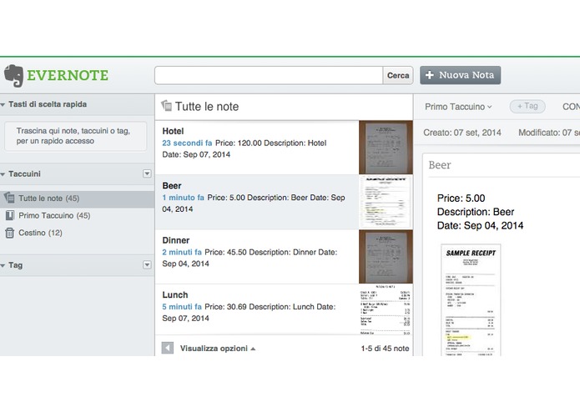Image resolution: width=580 pixels, height=412 pixels.
Task: Click 'Date: Sep 04, 2014' in note body
Action: [x=480, y=226]
